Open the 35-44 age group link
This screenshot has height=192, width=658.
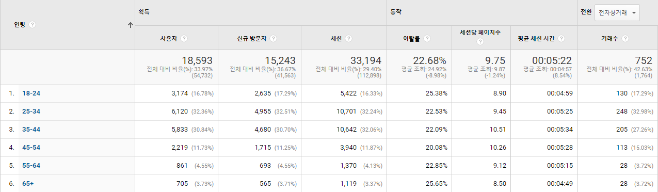click(x=31, y=130)
